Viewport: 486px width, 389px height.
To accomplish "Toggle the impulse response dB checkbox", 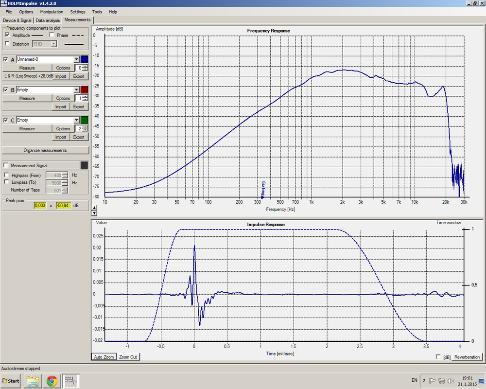I will pos(438,357).
